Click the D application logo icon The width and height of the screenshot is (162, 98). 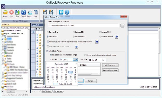click(x=3, y=6)
